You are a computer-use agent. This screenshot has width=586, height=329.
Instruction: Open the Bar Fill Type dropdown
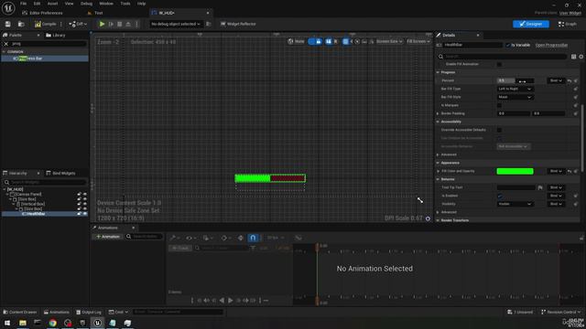point(515,89)
